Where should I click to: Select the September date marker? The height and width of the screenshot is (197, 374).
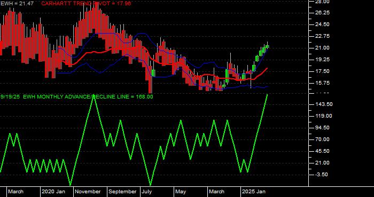(122, 192)
